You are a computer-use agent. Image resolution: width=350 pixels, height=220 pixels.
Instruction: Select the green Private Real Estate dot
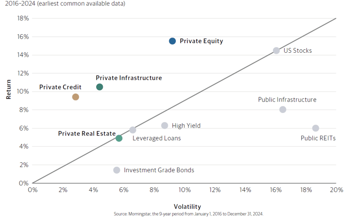tap(119, 138)
